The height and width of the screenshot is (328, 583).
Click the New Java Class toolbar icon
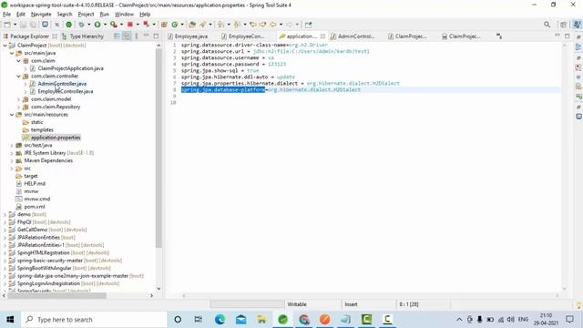175,25
